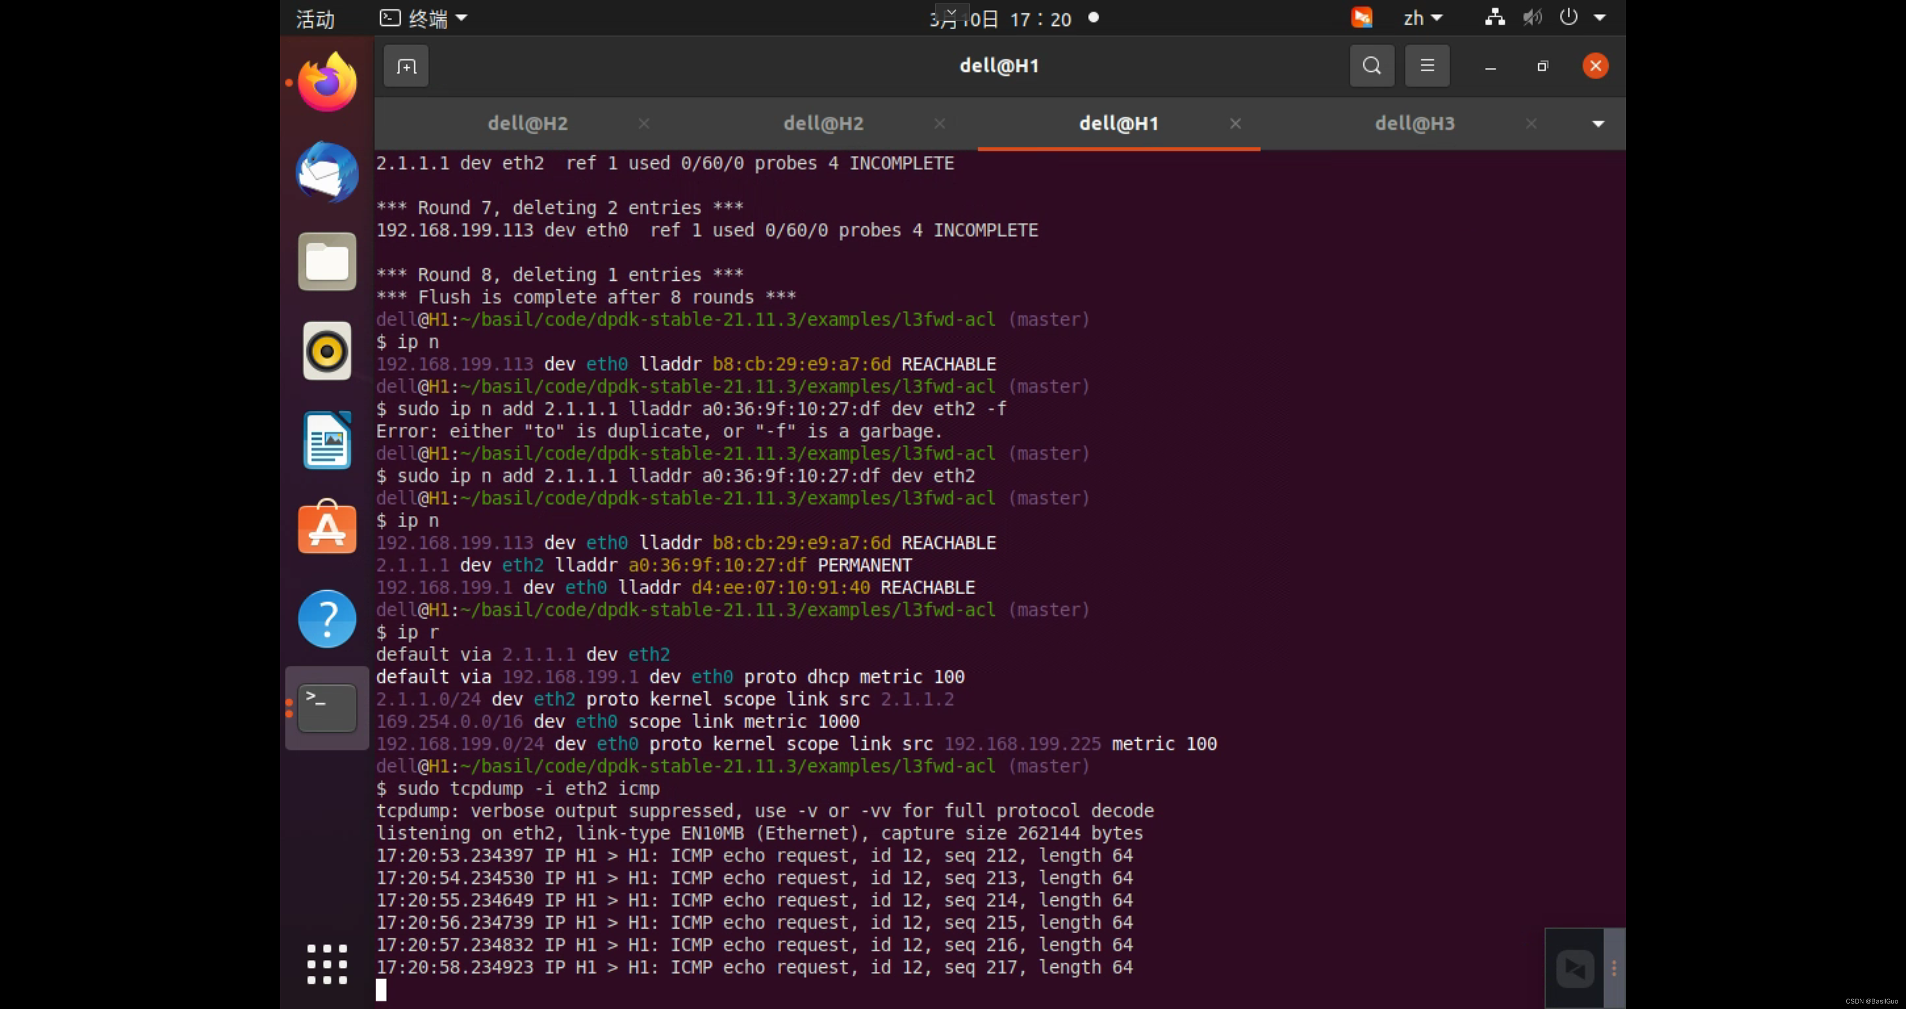This screenshot has width=1906, height=1009.
Task: Launch Firefox from the dock
Action: 327,82
